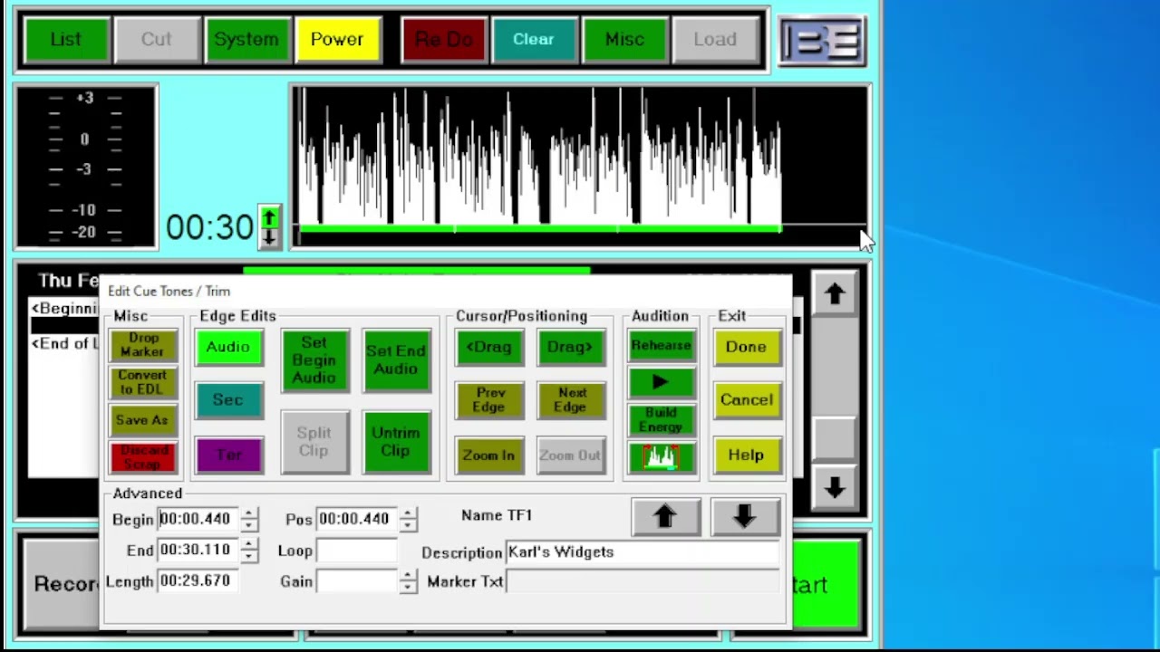
Task: Click Build Energy button
Action: [661, 420]
